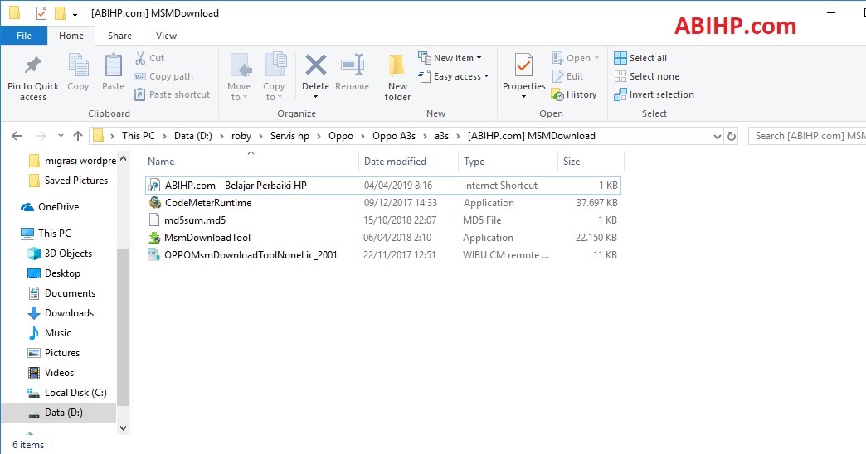Click the Open ribbon command
This screenshot has height=454, width=866.
[x=576, y=58]
